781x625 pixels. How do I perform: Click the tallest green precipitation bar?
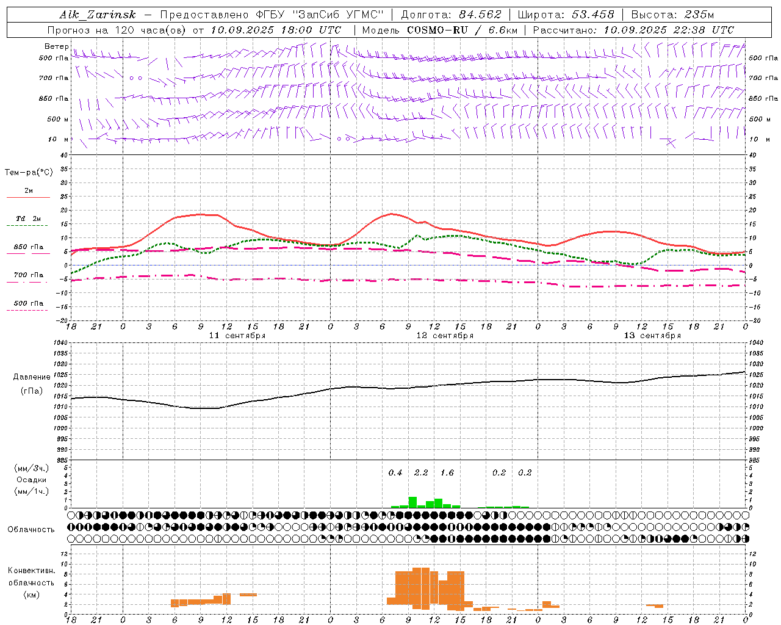click(412, 502)
